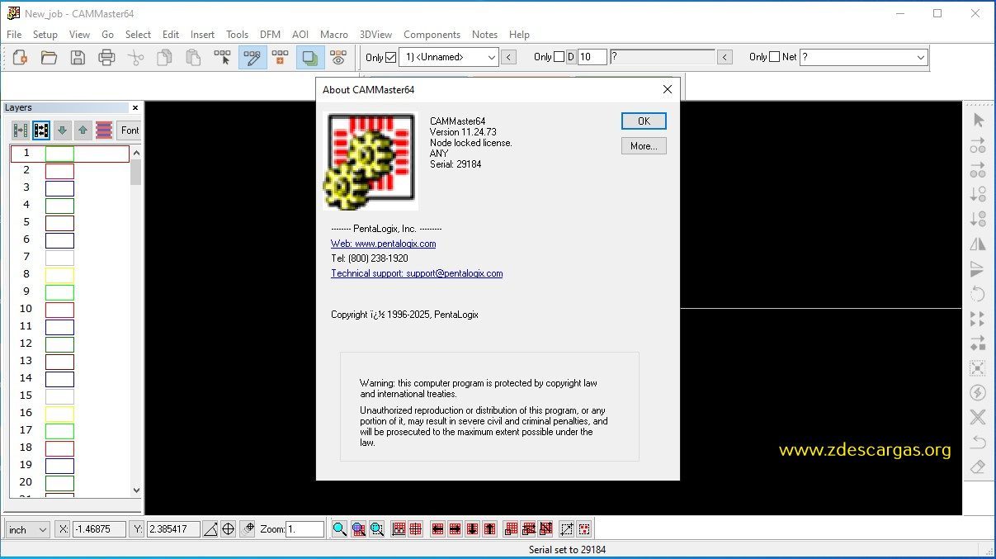996x559 pixels.
Task: Toggle the overlapping green squares toolbar icon
Action: 309,57
